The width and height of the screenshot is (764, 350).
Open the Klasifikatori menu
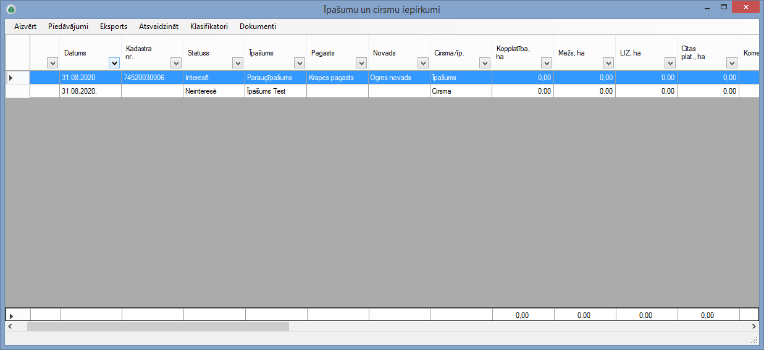pos(209,26)
